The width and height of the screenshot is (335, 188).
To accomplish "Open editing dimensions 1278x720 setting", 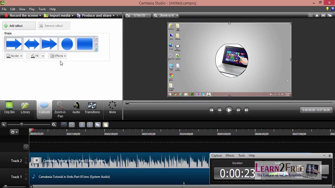I will coord(138,15).
